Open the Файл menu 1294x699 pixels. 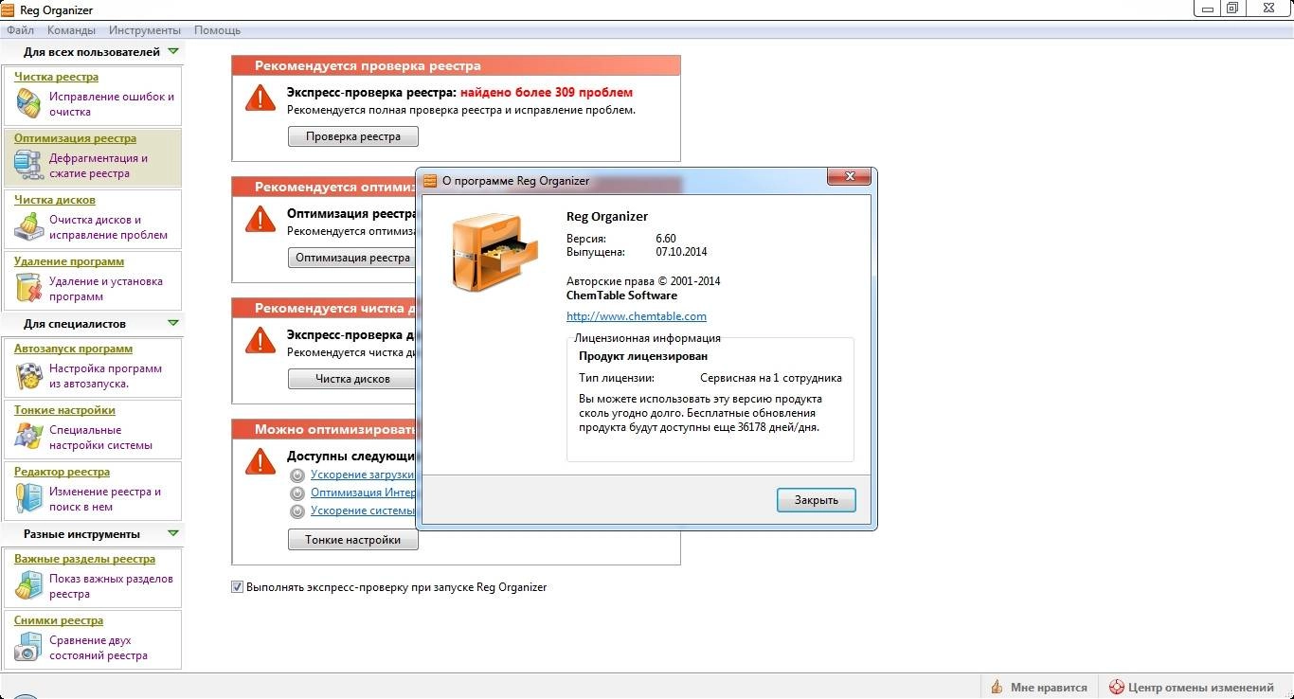tap(20, 30)
